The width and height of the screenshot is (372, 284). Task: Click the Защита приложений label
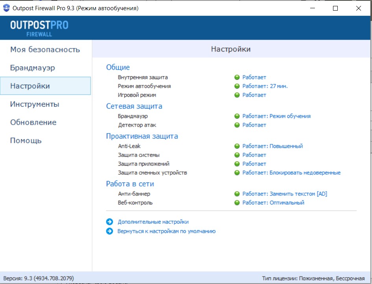click(x=144, y=164)
